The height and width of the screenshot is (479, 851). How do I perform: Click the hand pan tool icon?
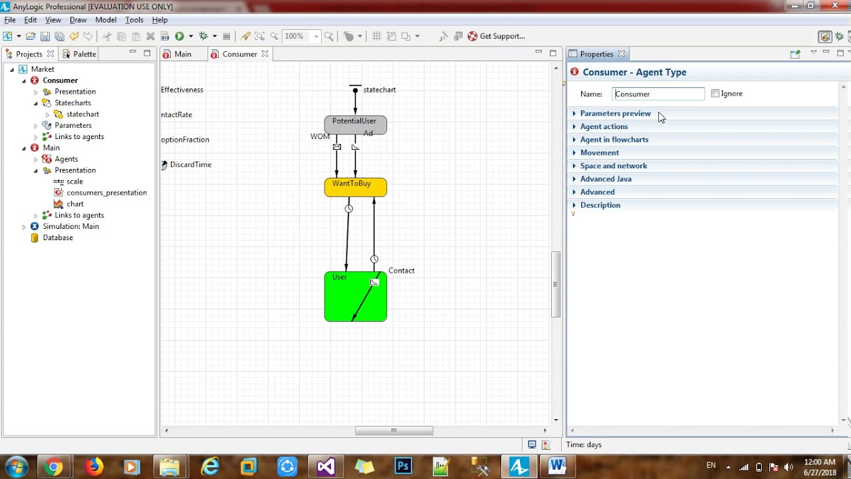click(x=348, y=36)
